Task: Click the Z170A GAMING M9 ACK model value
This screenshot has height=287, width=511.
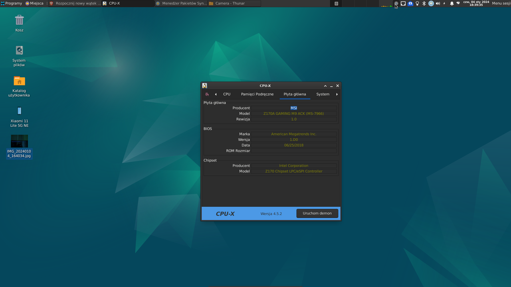Action: point(294,114)
